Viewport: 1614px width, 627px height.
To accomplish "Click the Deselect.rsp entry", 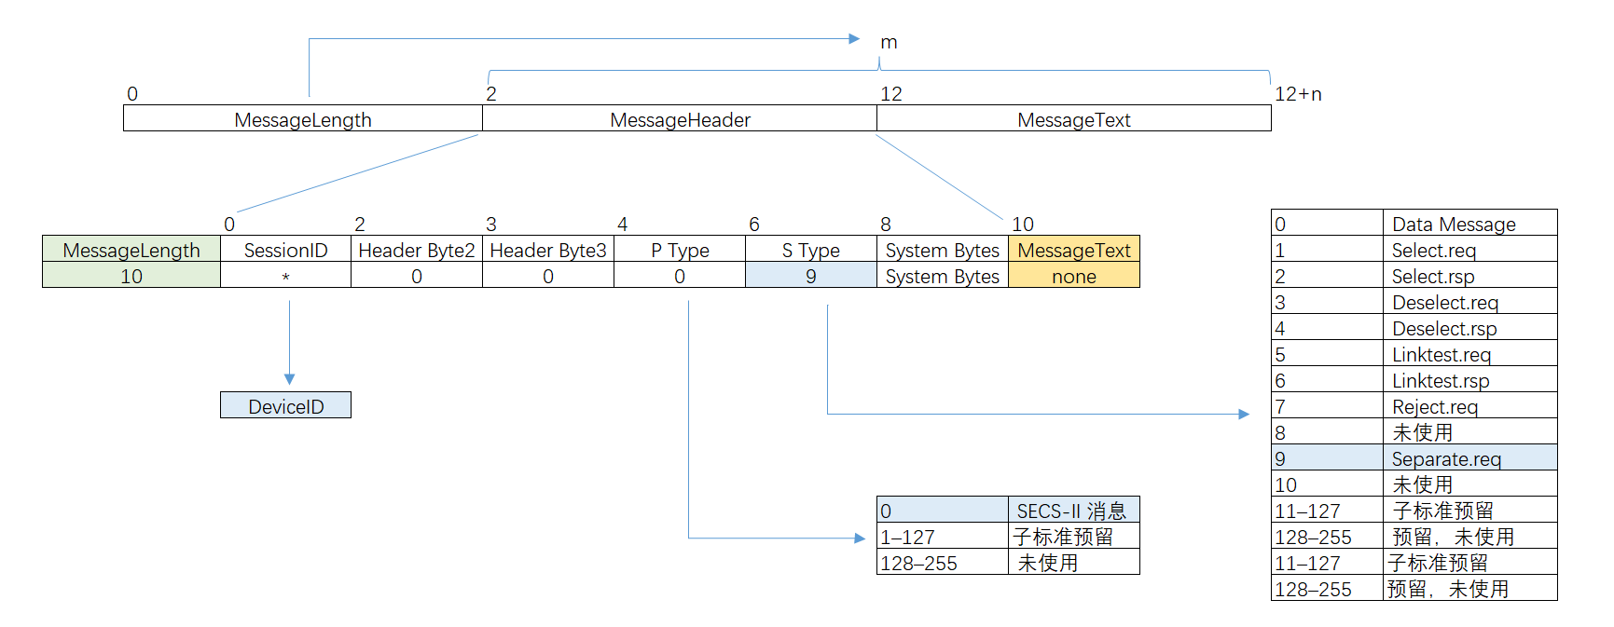I will [x=1443, y=328].
